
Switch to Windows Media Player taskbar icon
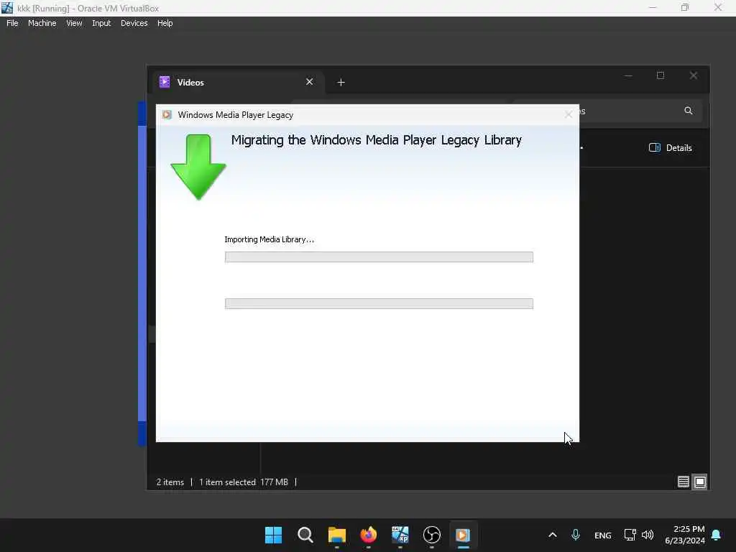point(463,535)
